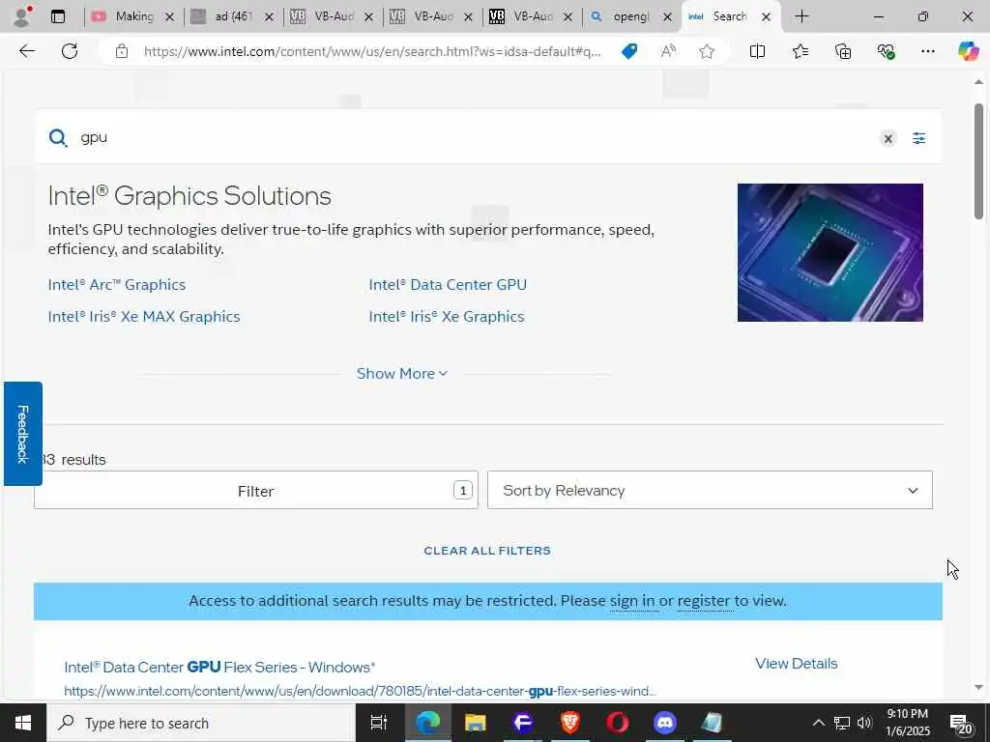
Task: Open the Sort by Relevancy dropdown
Action: point(710,490)
